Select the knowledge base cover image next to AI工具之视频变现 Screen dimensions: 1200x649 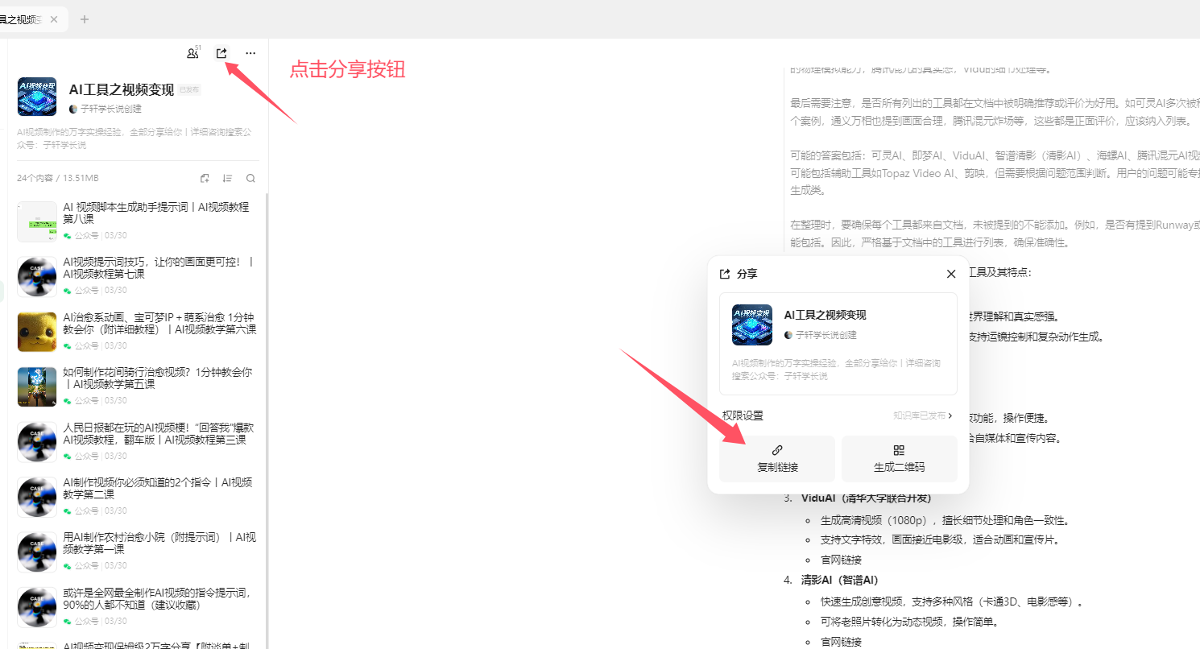[x=37, y=97]
